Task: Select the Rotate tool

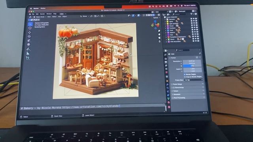Action: tap(29, 37)
